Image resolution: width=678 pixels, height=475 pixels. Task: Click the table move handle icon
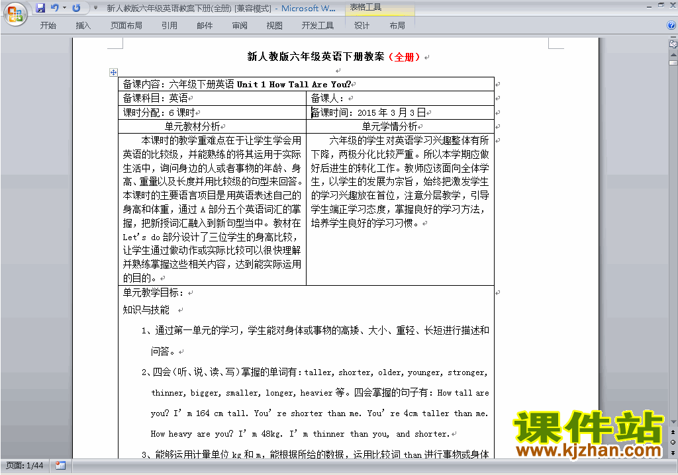(113, 72)
